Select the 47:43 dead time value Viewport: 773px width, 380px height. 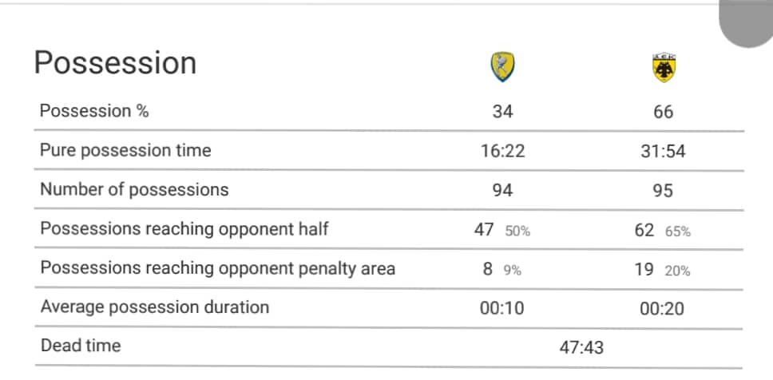[x=581, y=347]
